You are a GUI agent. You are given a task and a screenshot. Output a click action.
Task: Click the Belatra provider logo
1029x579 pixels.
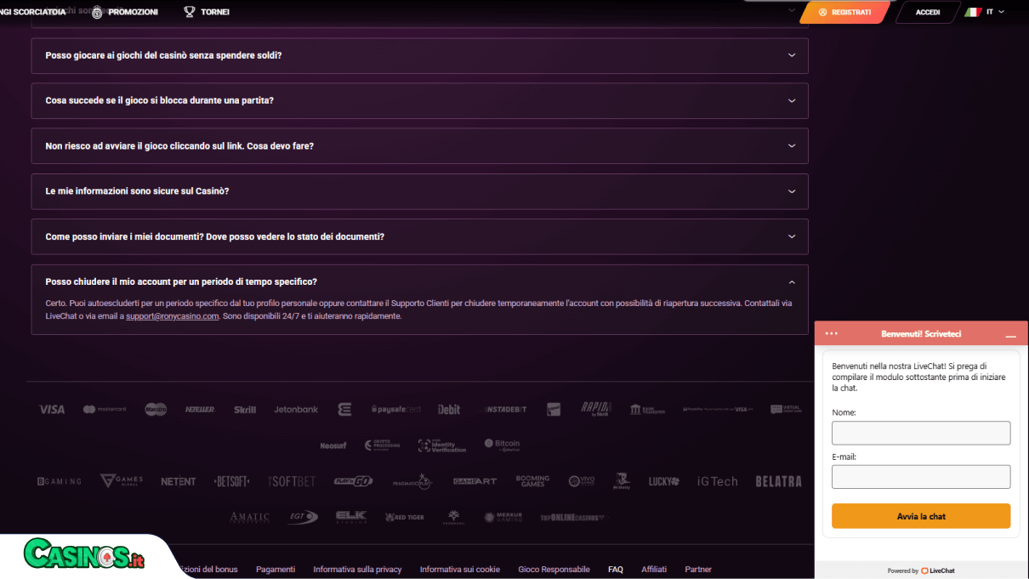[x=778, y=481]
